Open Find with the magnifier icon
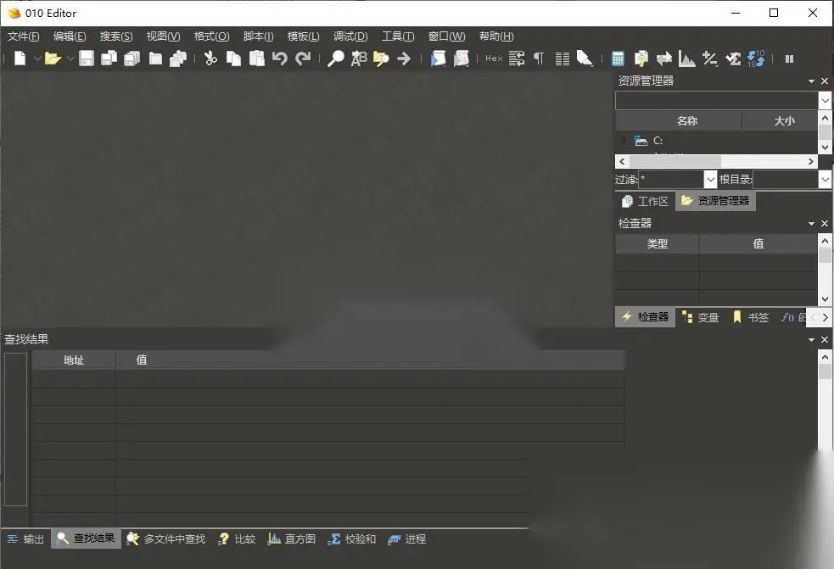The image size is (834, 569). [335, 58]
